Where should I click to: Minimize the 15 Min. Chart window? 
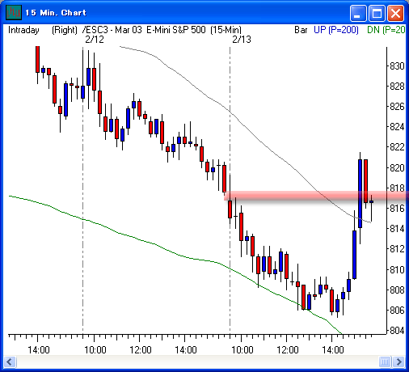click(358, 13)
